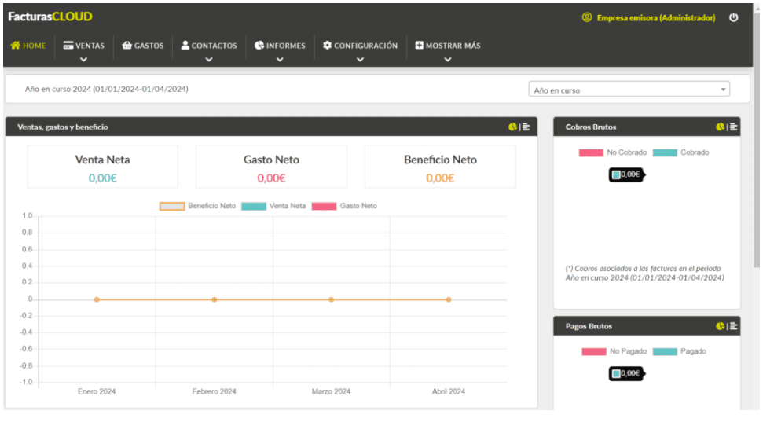Viewport: 763px width, 422px height.
Task: Click the Enero 2024 data point
Action: pos(97,300)
